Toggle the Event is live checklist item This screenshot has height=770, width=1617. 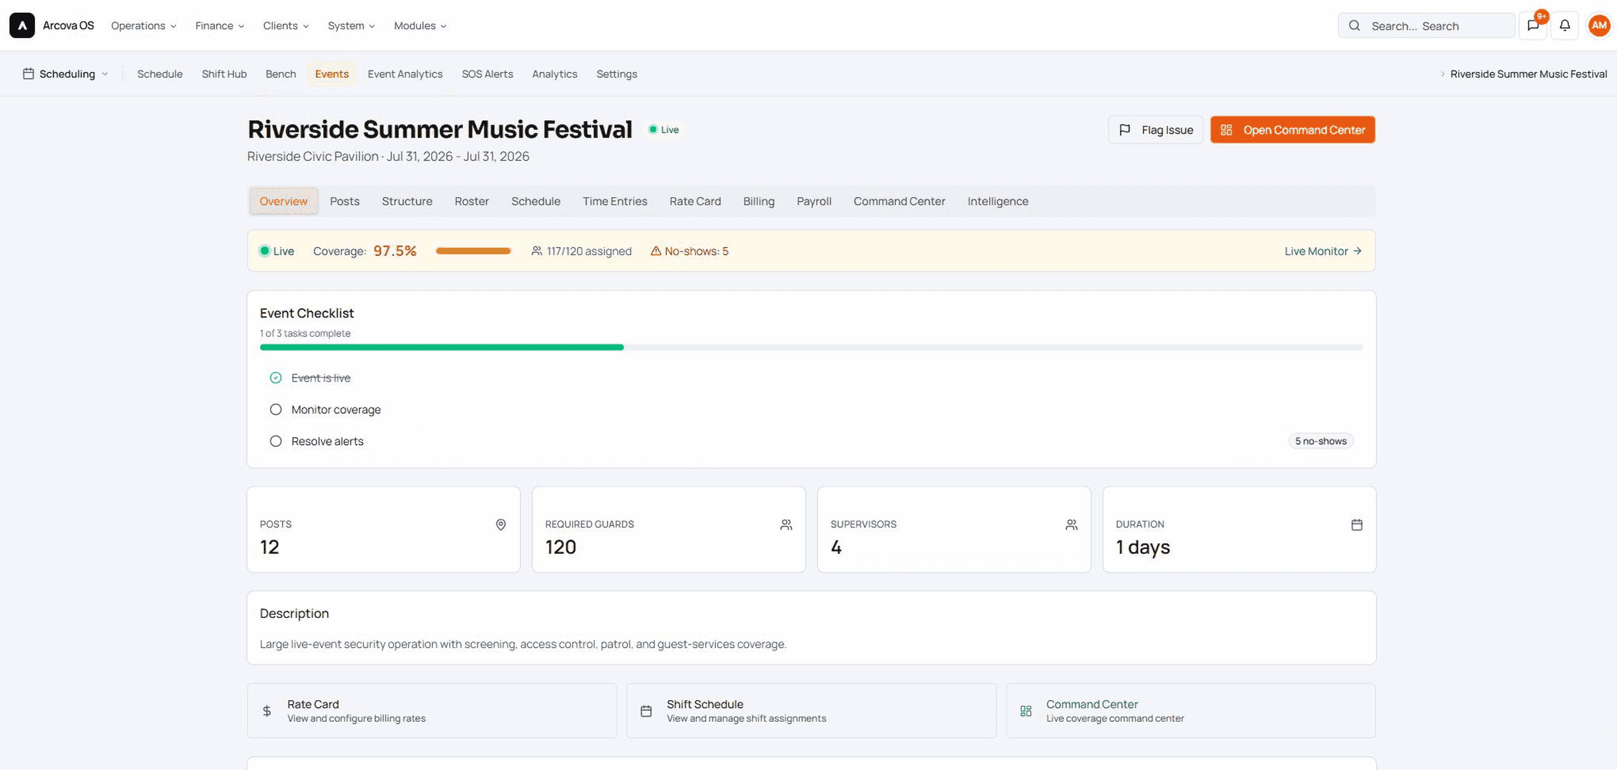(x=275, y=378)
